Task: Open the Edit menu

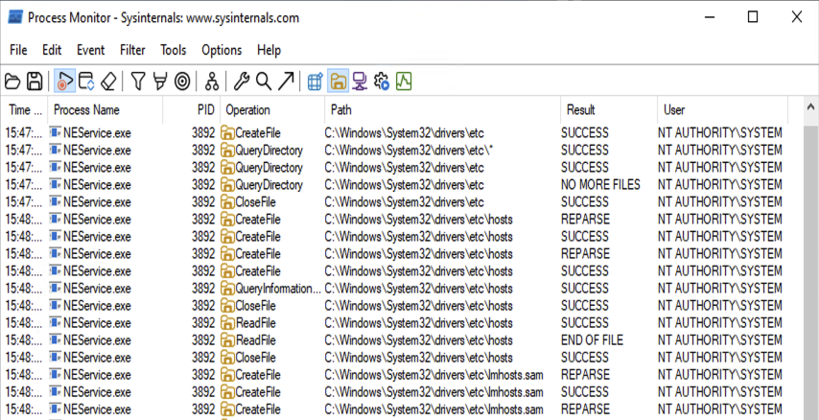Action: 52,50
